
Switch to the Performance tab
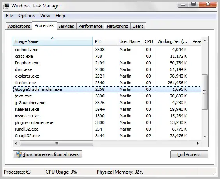pos(90,26)
